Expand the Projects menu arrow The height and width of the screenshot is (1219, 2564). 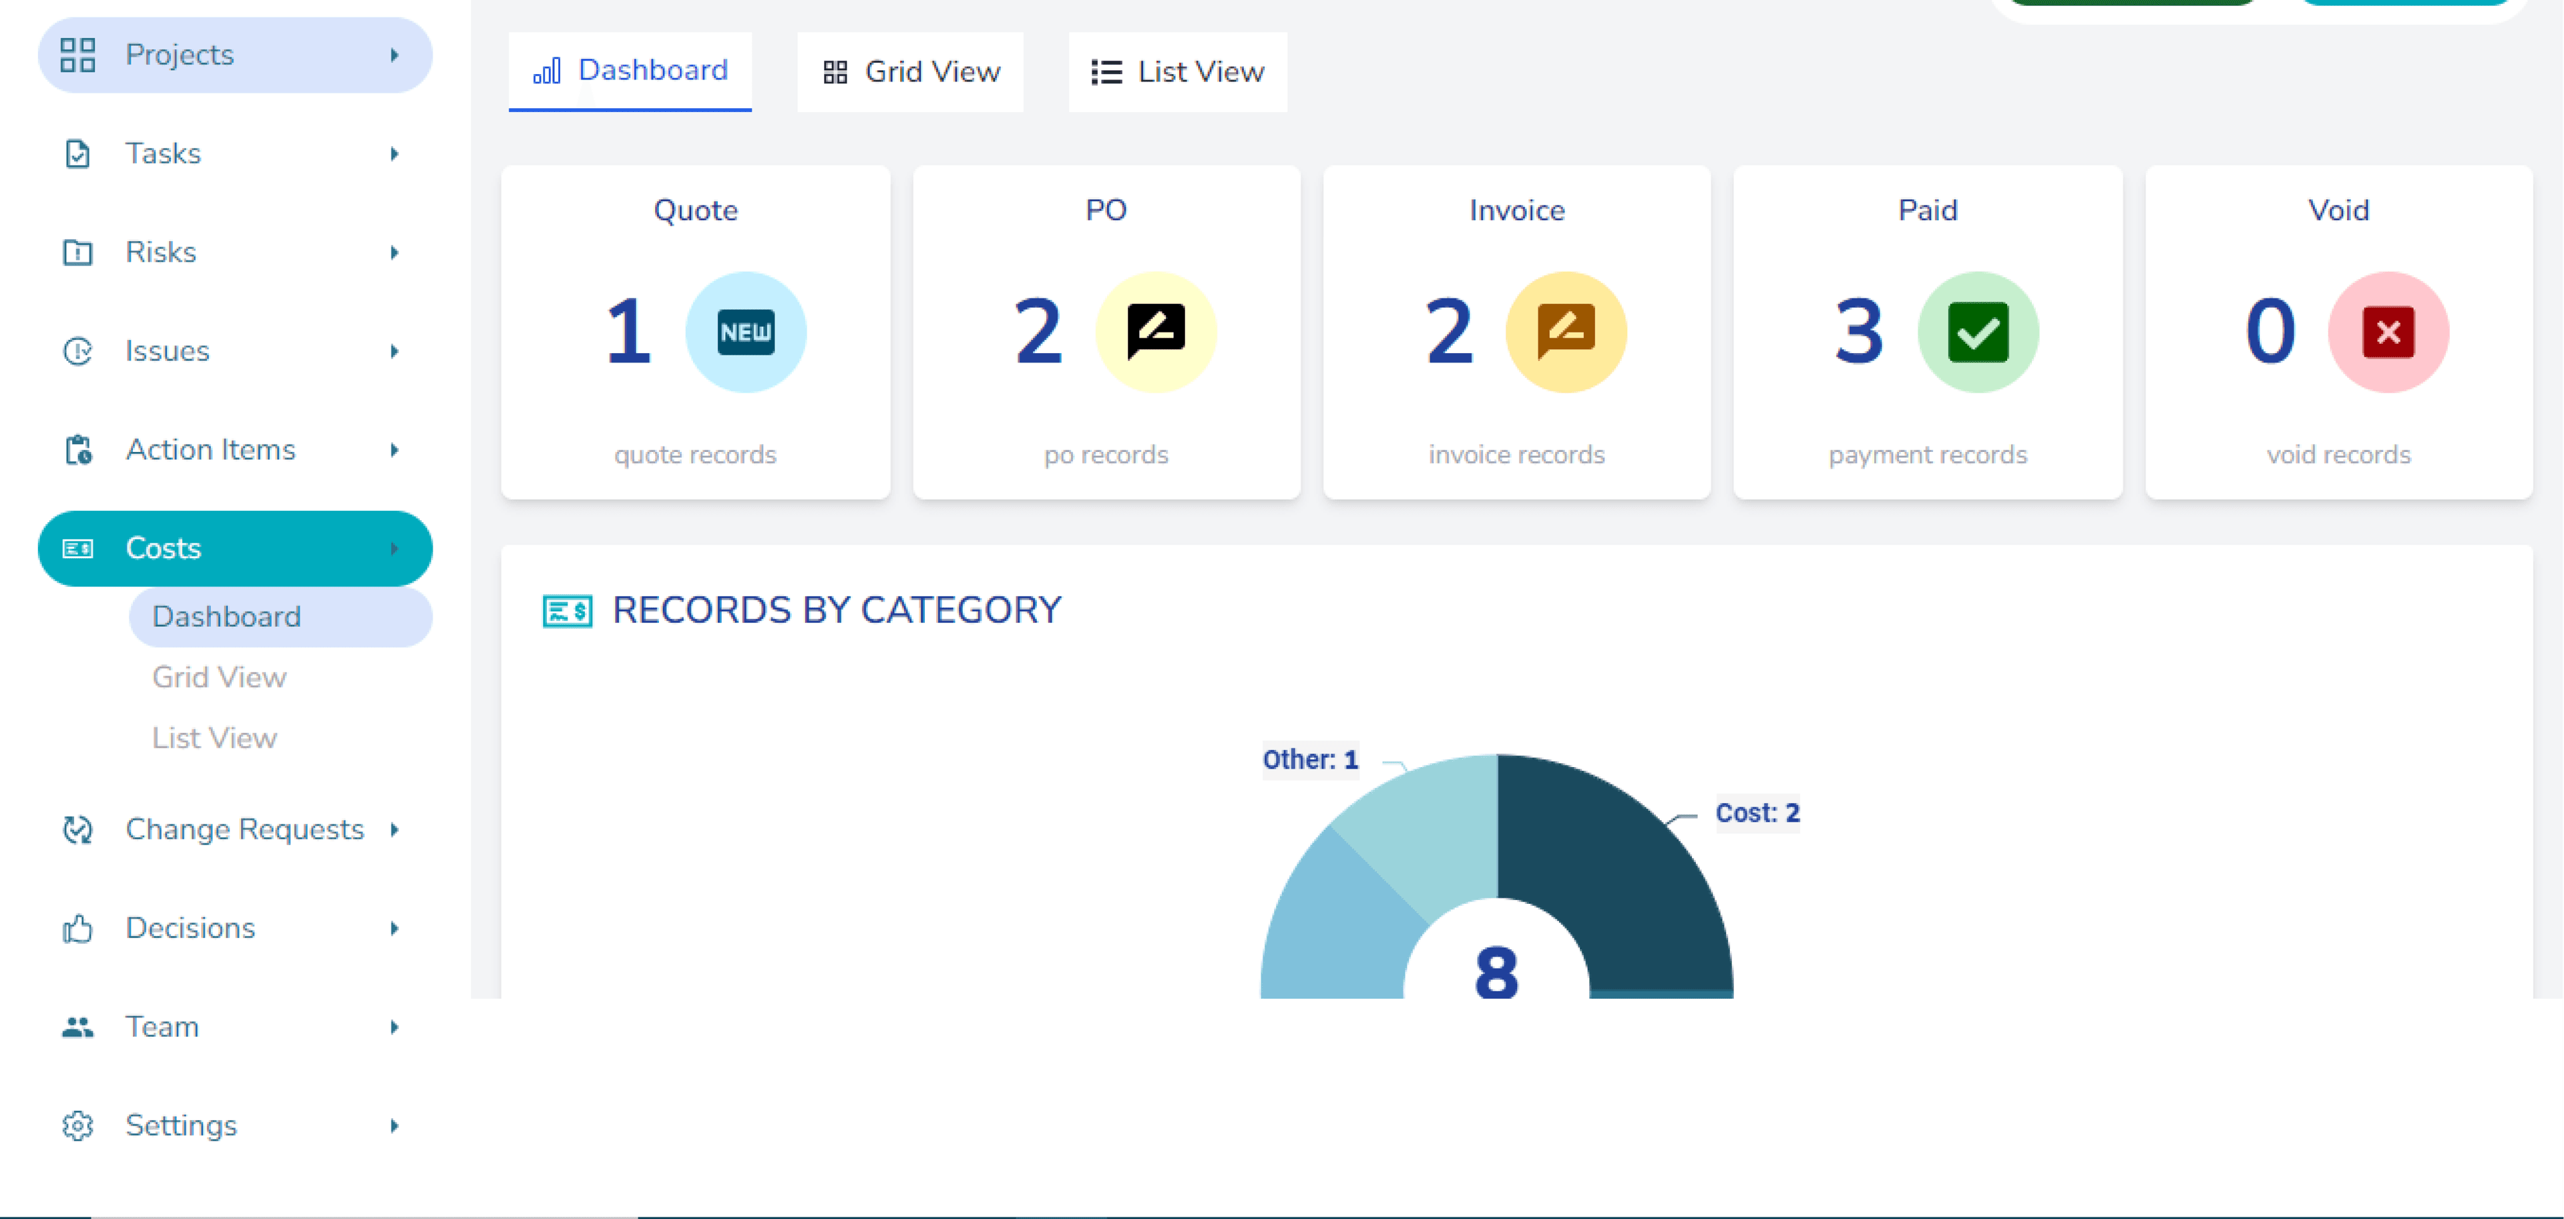tap(395, 55)
